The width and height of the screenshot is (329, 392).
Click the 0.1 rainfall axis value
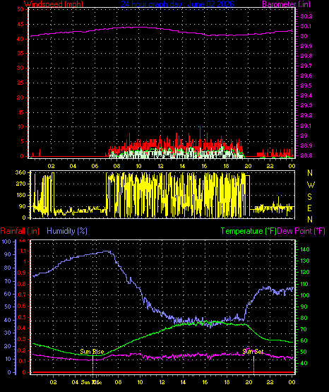pos(22,361)
